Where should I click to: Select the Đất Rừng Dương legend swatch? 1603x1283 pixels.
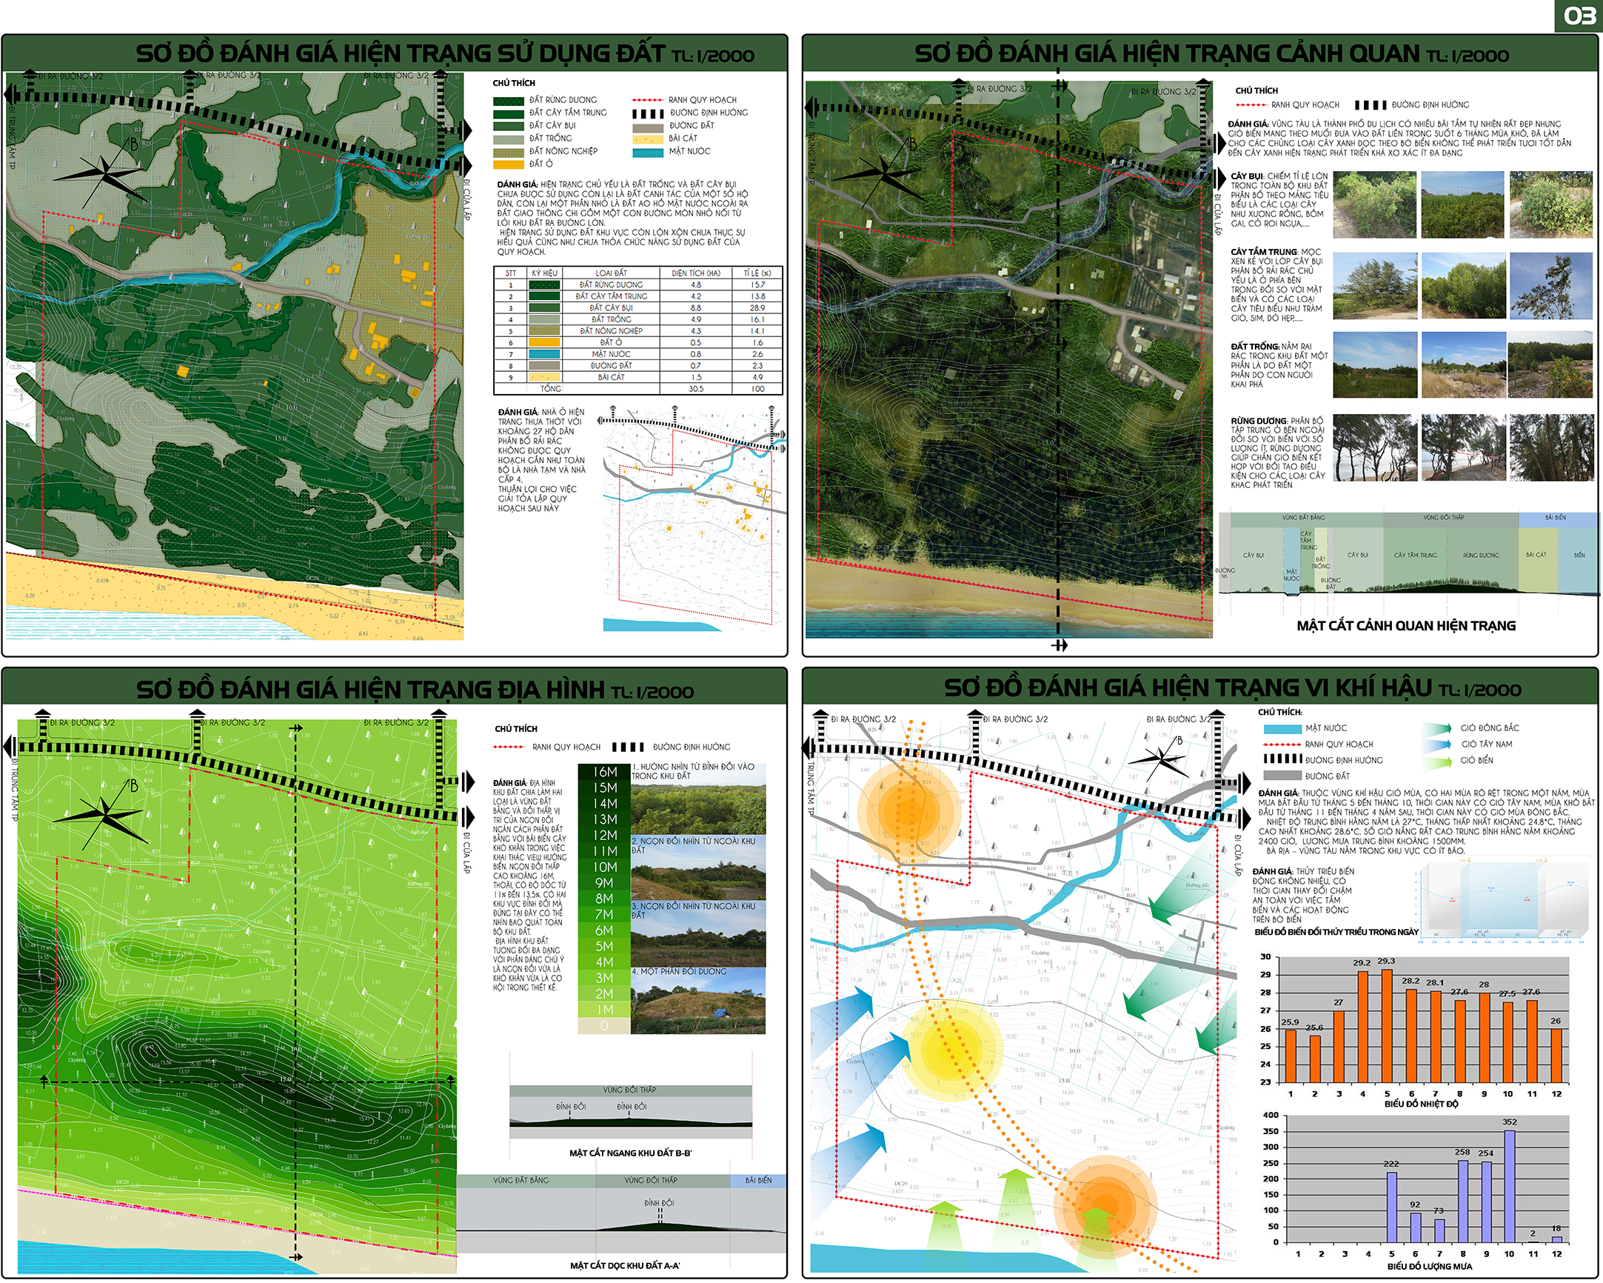click(509, 101)
